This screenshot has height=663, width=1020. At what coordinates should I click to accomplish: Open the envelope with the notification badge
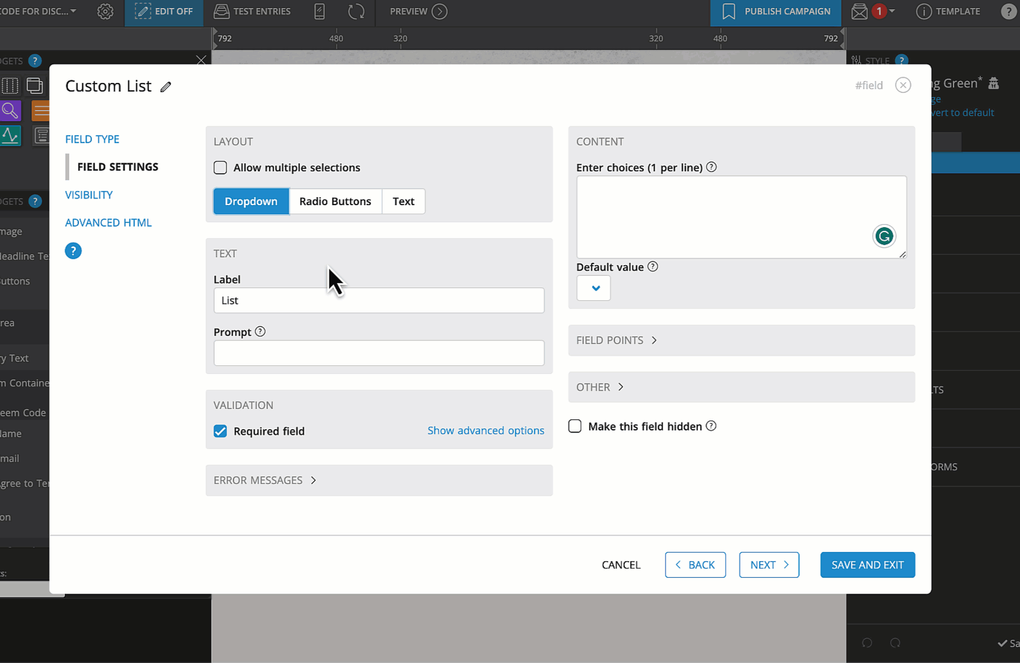[x=859, y=11]
